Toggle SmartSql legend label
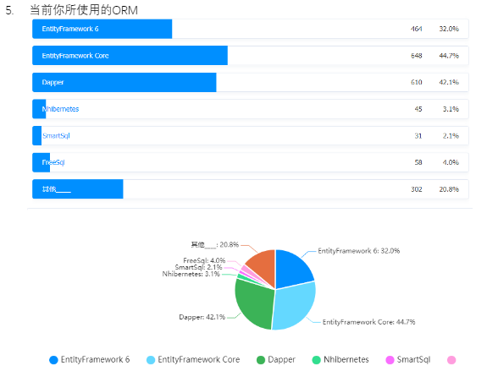 pyautogui.click(x=413, y=359)
